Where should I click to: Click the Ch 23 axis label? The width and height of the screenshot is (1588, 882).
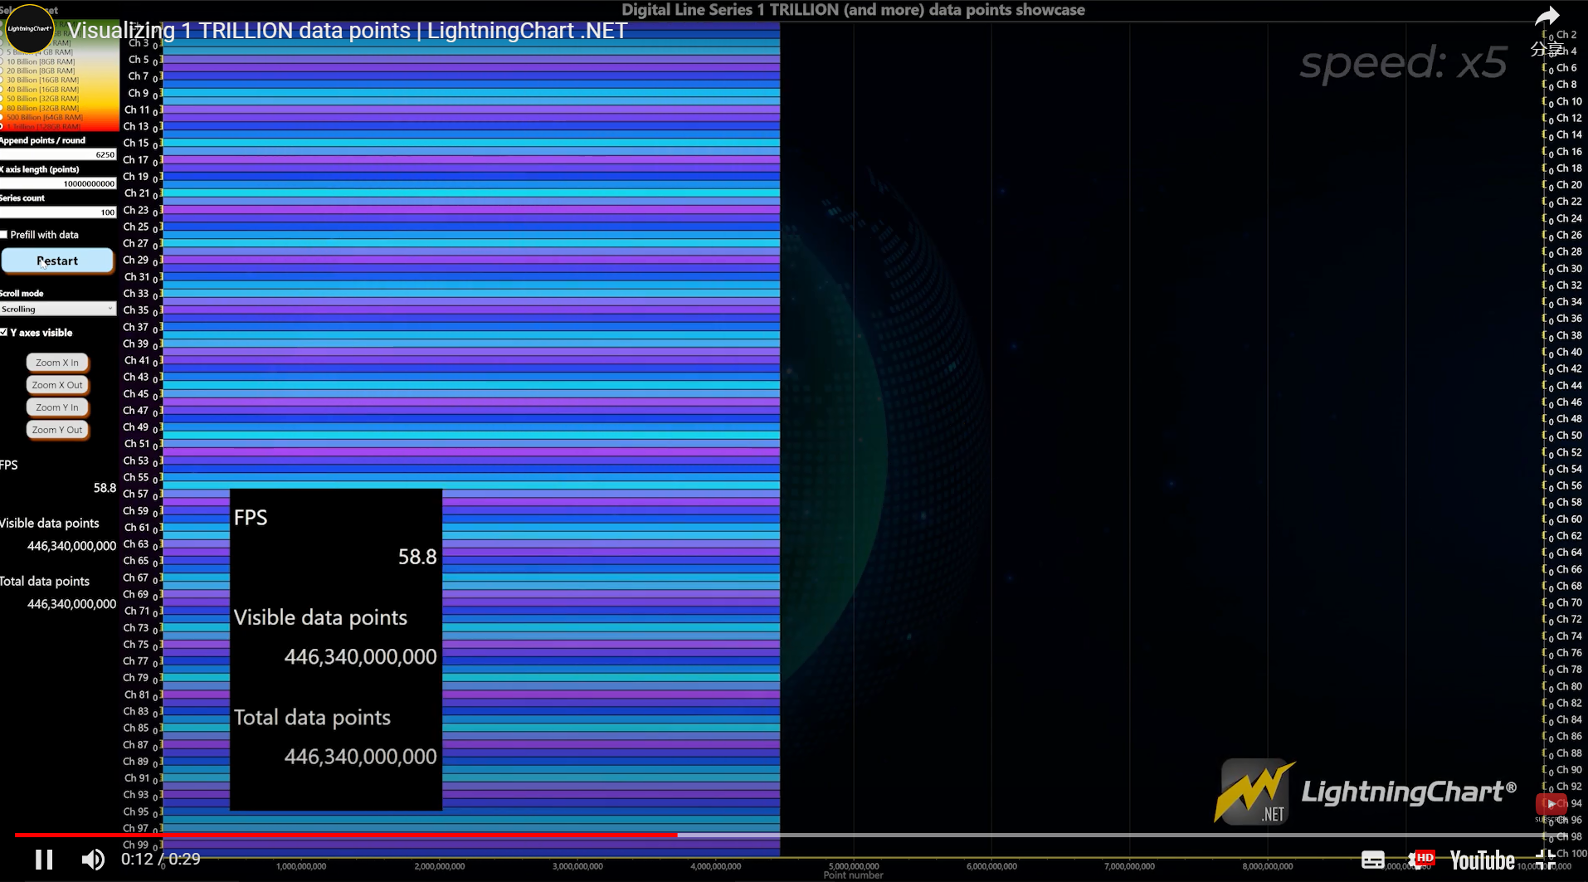point(136,210)
